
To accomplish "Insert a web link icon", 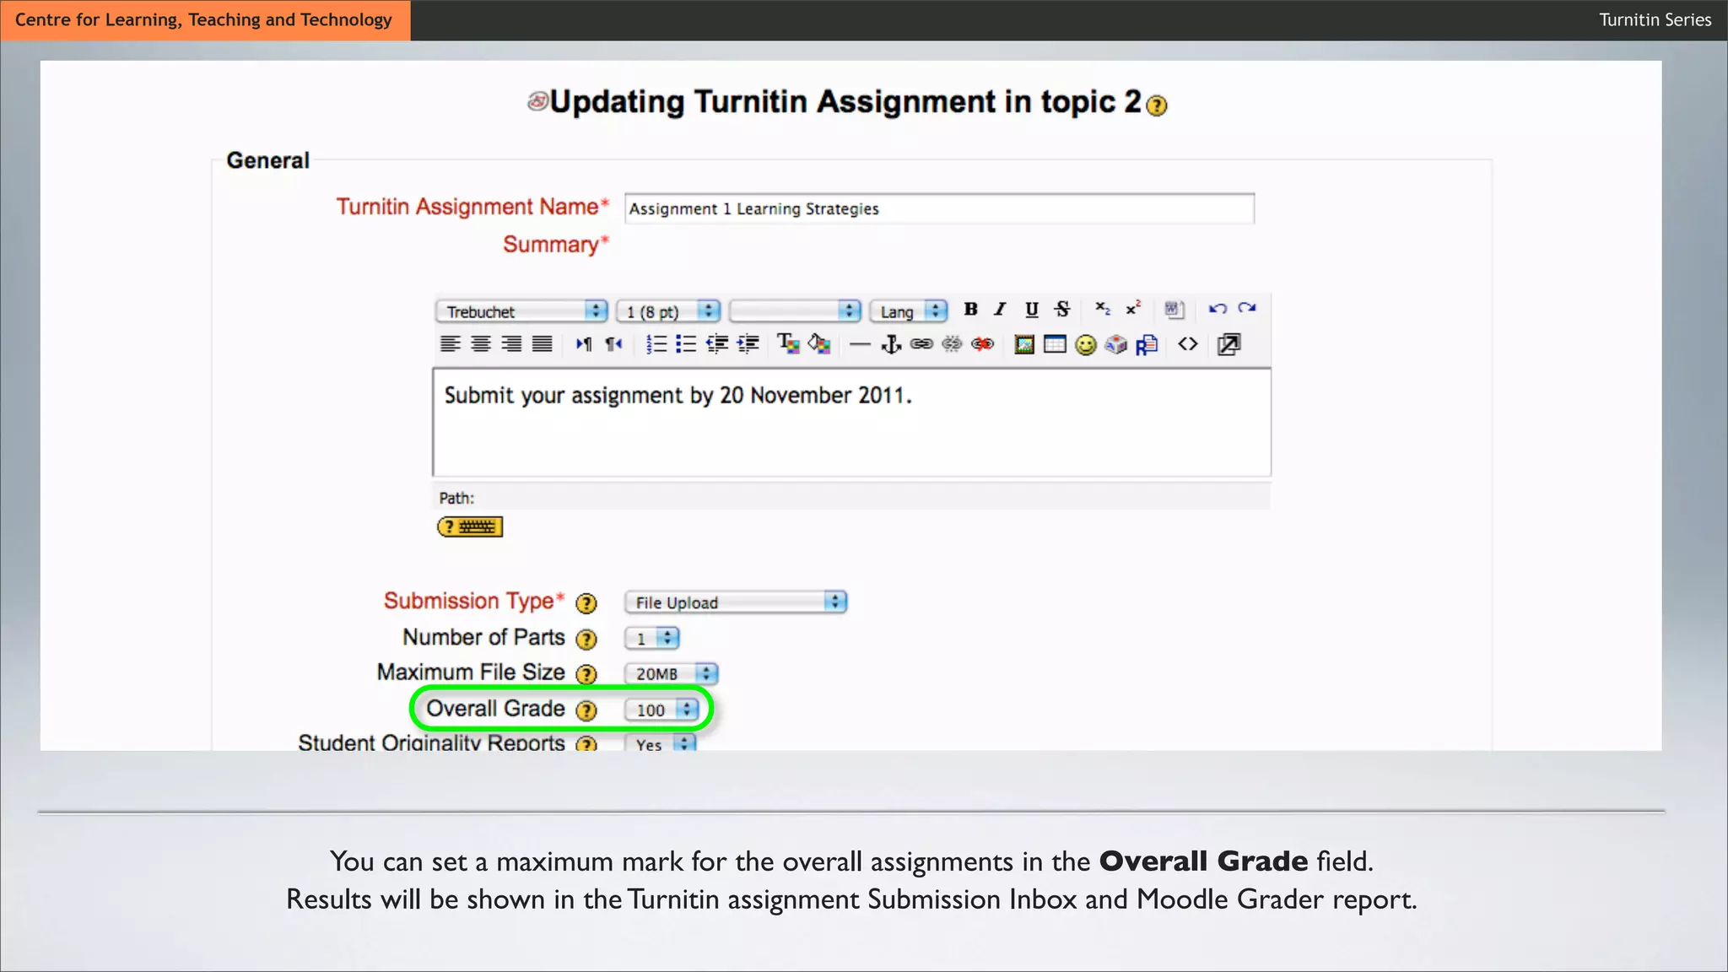I will point(921,344).
